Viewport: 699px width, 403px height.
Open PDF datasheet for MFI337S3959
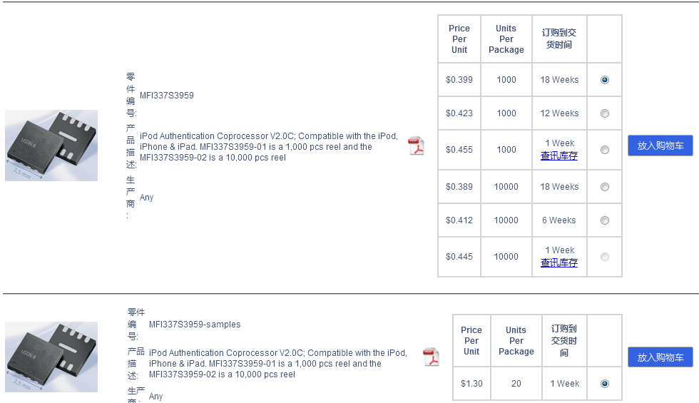416,146
